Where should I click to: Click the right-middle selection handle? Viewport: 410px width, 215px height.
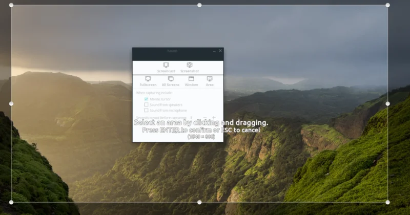point(387,104)
